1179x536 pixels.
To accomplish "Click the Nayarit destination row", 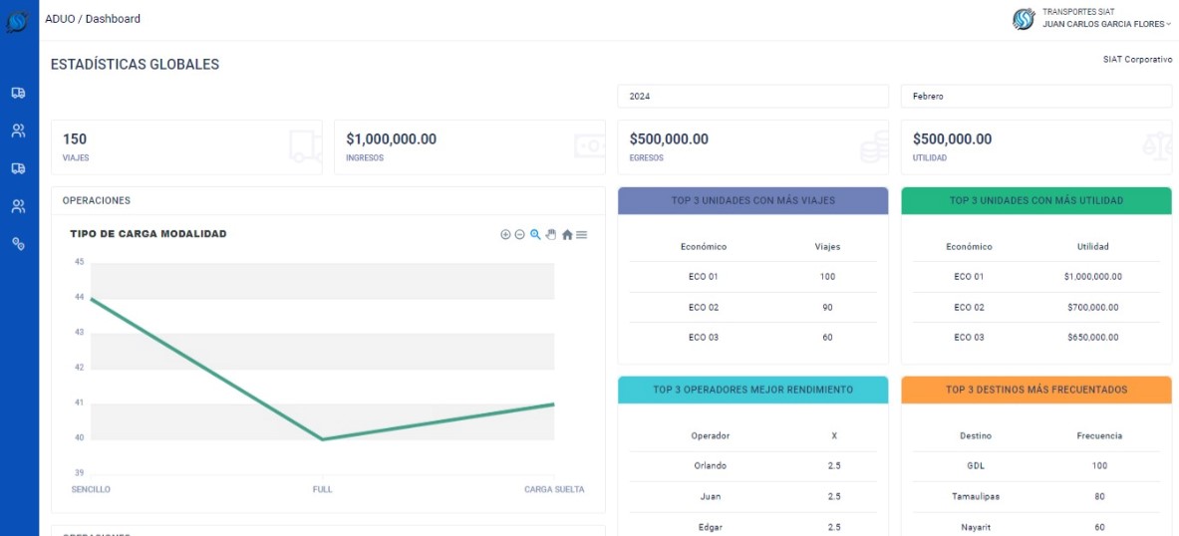I will (x=1036, y=527).
